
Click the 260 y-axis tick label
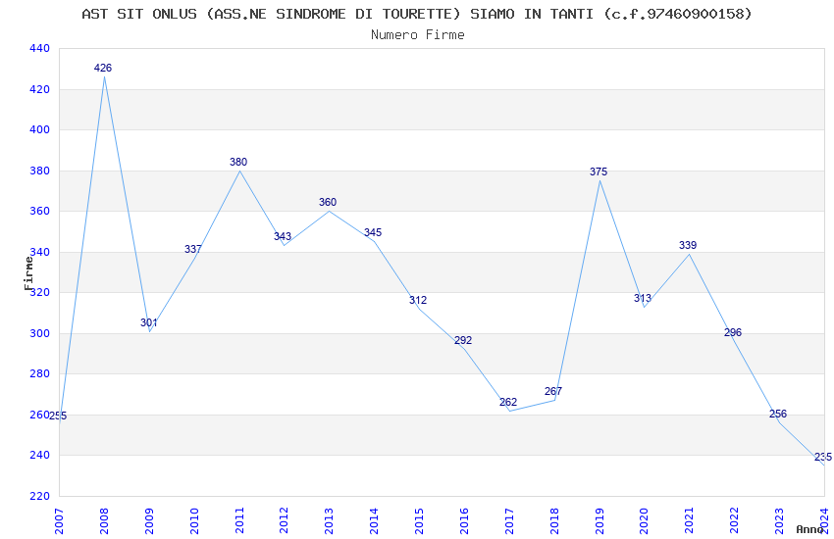[x=40, y=415]
